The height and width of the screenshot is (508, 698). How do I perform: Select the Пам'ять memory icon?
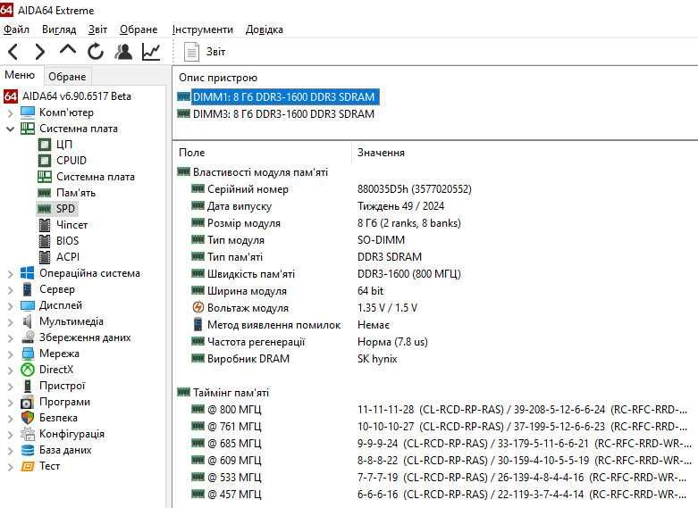pyautogui.click(x=45, y=193)
